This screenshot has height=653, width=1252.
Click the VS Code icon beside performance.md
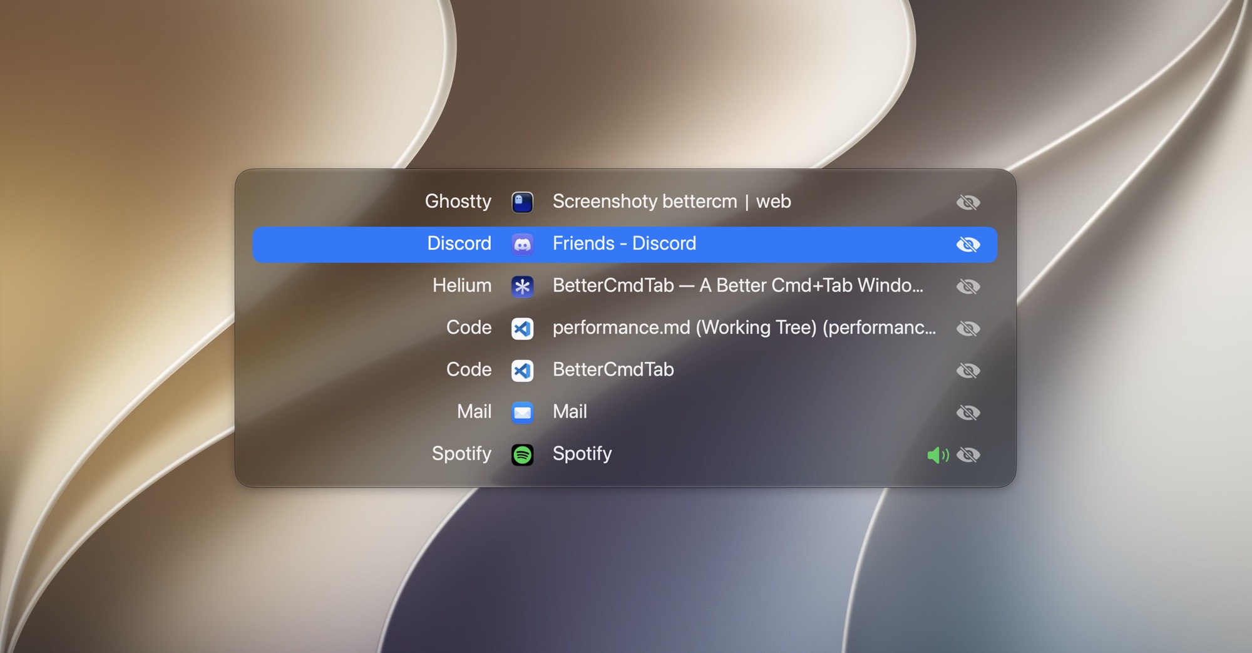522,328
